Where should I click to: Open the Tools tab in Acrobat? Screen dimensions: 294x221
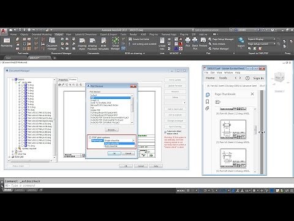pos(223,78)
